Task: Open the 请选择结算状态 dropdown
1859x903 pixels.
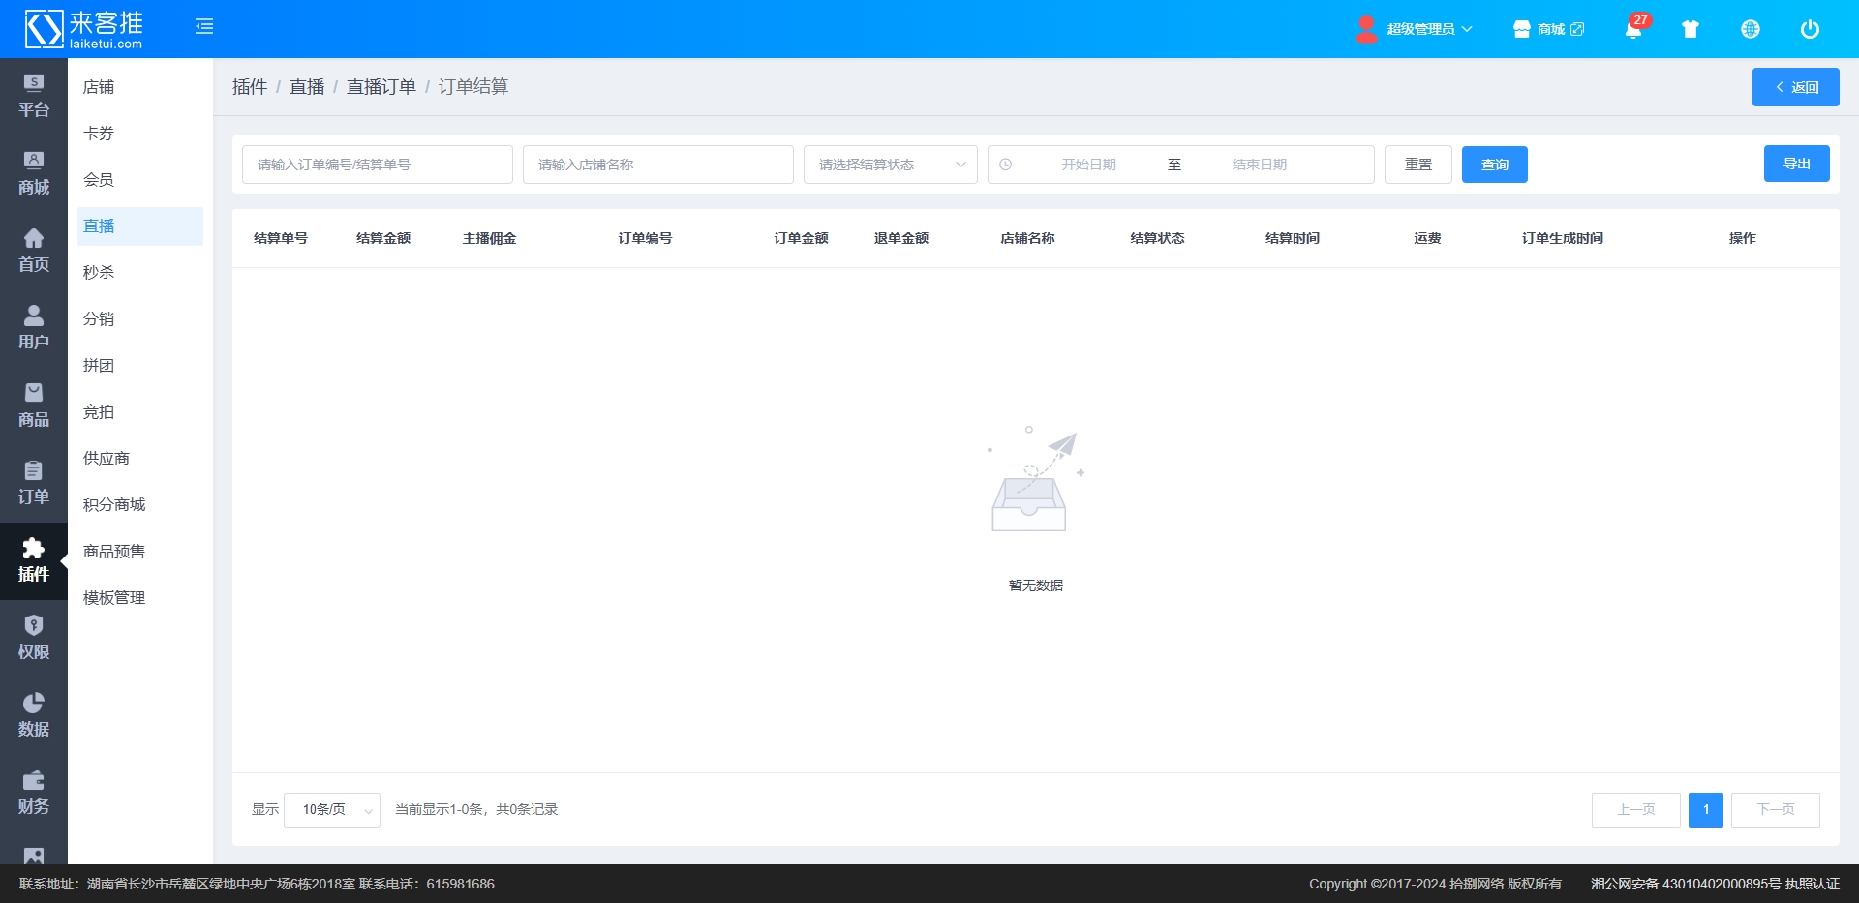Action: (890, 165)
